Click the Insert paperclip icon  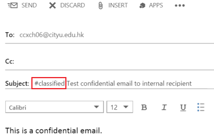coord(100,6)
